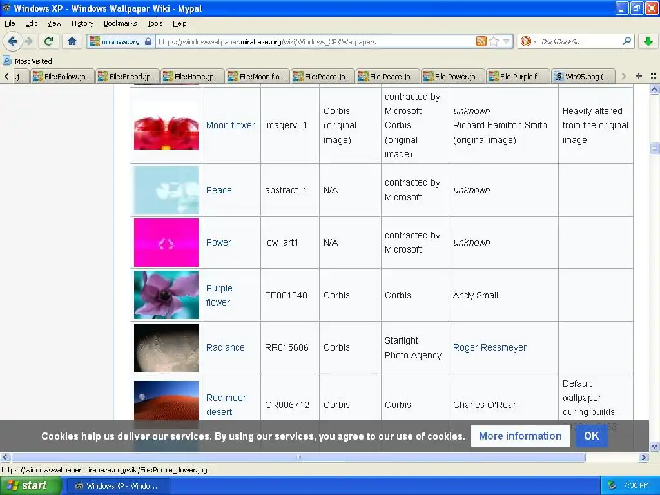Open the History menu

(x=82, y=23)
